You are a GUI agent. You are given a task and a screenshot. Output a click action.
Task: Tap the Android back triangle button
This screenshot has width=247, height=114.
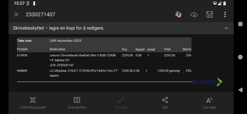point(240,90)
